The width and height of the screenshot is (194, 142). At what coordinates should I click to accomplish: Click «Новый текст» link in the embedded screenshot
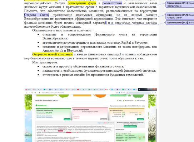41,105
